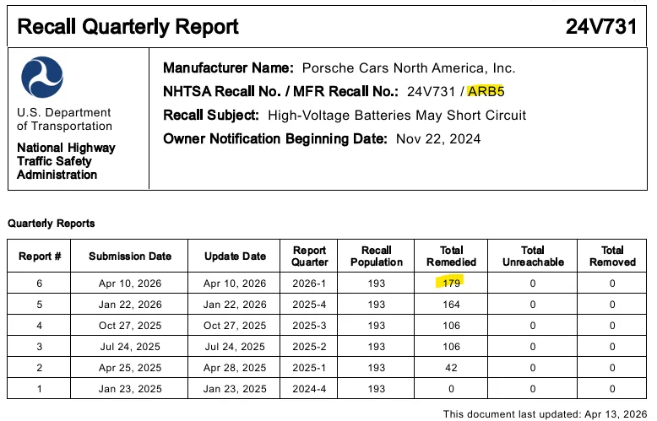The height and width of the screenshot is (421, 657).
Task: Click the 'document last updated: Apr 13, 2026' note
Action: point(546,414)
